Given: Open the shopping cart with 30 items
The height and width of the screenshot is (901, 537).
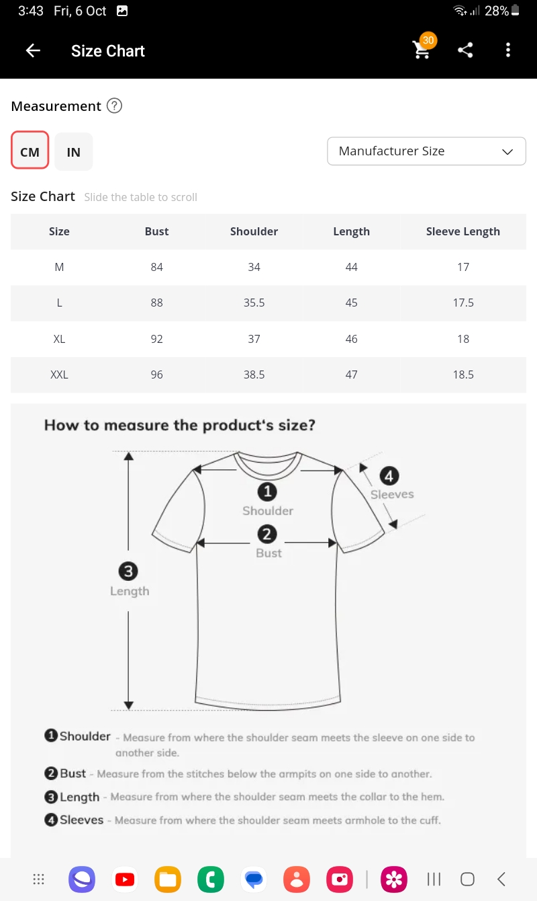Looking at the screenshot, I should 422,50.
